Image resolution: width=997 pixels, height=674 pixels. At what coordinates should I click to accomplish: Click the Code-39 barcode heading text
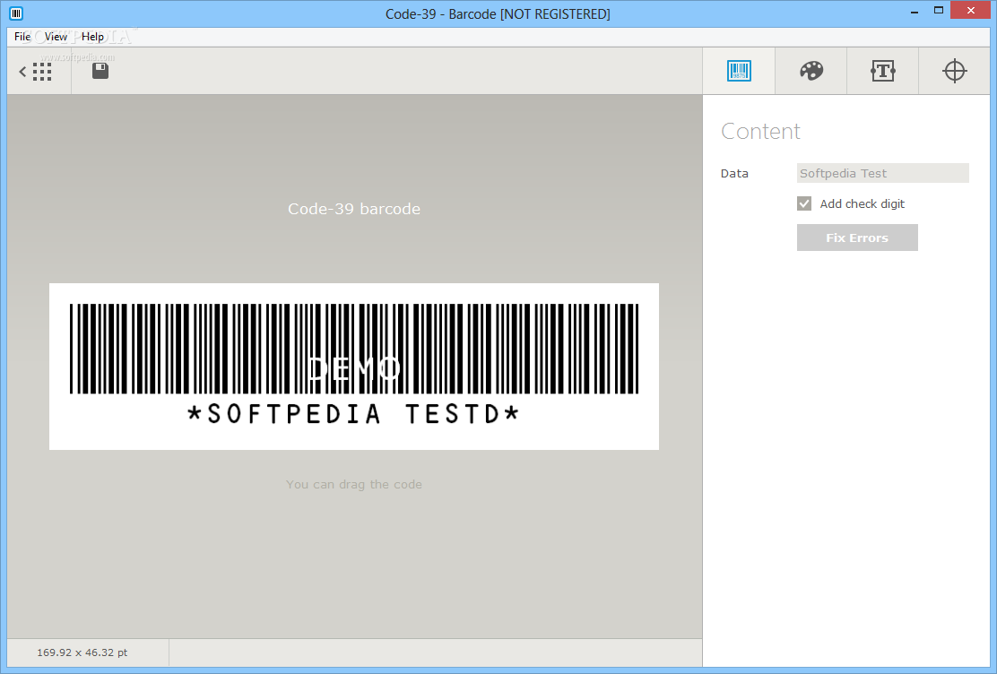click(x=354, y=209)
